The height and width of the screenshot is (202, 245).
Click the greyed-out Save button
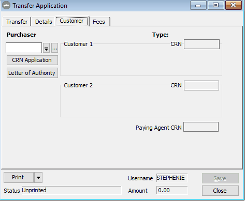pyautogui.click(x=220, y=178)
